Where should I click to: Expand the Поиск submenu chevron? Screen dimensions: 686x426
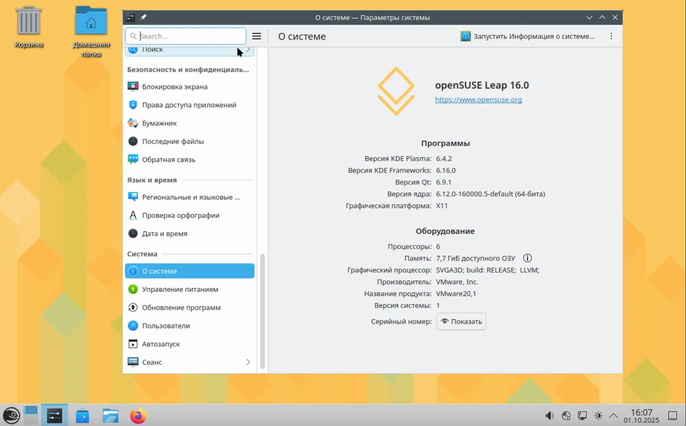click(x=248, y=49)
